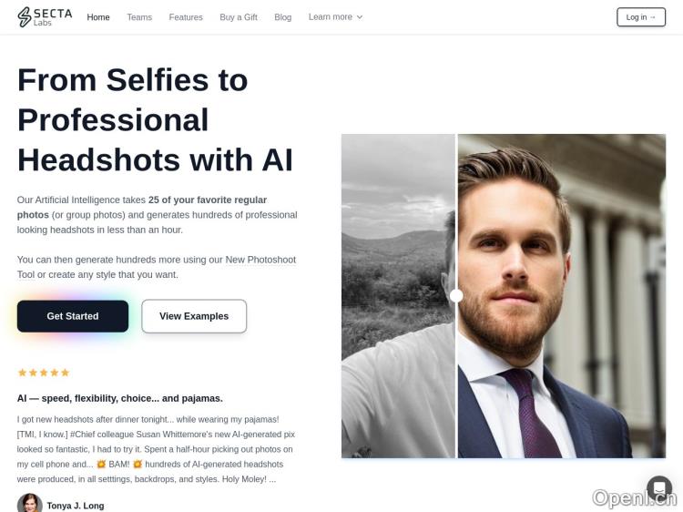Click the before/after comparison slider handle
Image resolution: width=683 pixels, height=512 pixels.
click(456, 296)
